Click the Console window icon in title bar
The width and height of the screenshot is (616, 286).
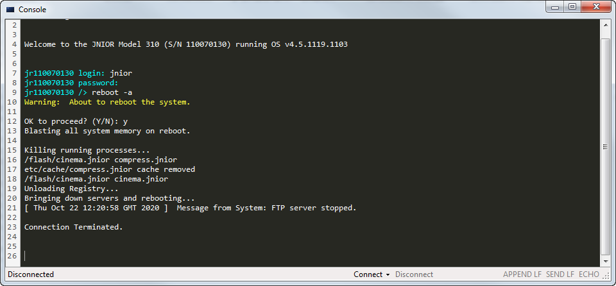point(11,10)
